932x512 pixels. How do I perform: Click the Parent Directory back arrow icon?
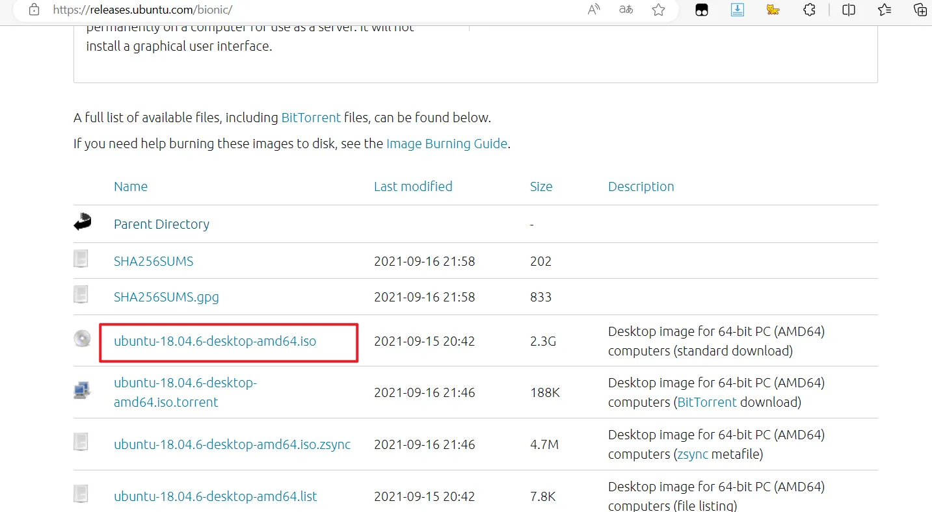point(83,222)
